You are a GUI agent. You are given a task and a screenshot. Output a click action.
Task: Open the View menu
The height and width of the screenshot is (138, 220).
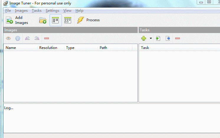(x=67, y=11)
